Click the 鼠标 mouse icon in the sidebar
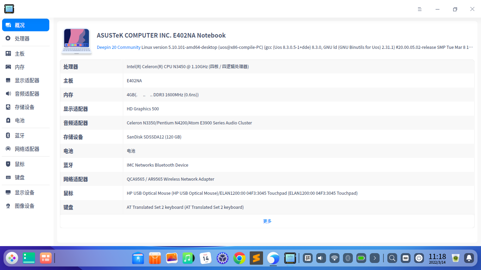The width and height of the screenshot is (481, 270). pos(8,164)
